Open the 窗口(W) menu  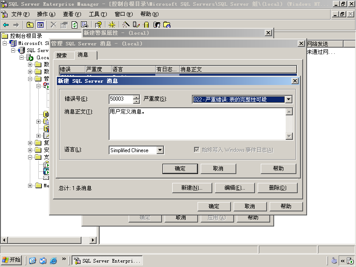[x=124, y=14]
